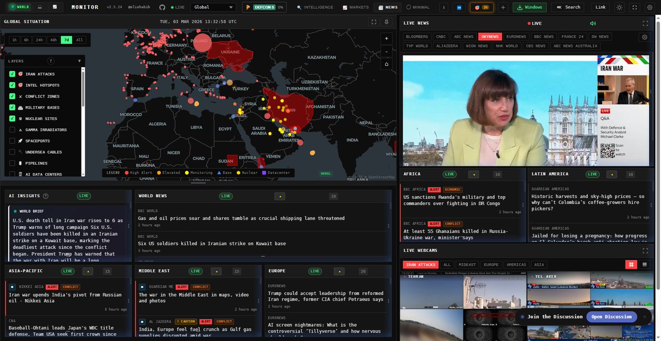Open the settings gear in top bar

[649, 7]
